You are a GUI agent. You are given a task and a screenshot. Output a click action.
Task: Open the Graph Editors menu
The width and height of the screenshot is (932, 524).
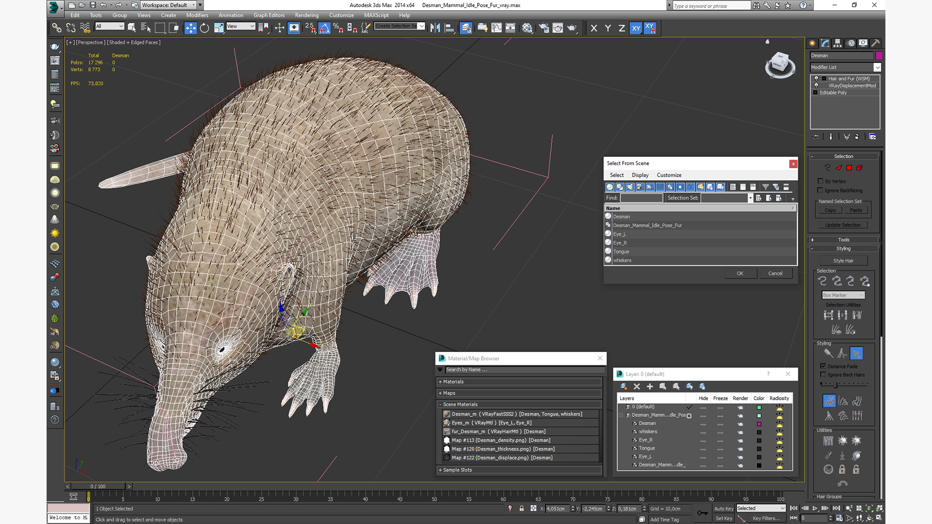click(x=269, y=15)
